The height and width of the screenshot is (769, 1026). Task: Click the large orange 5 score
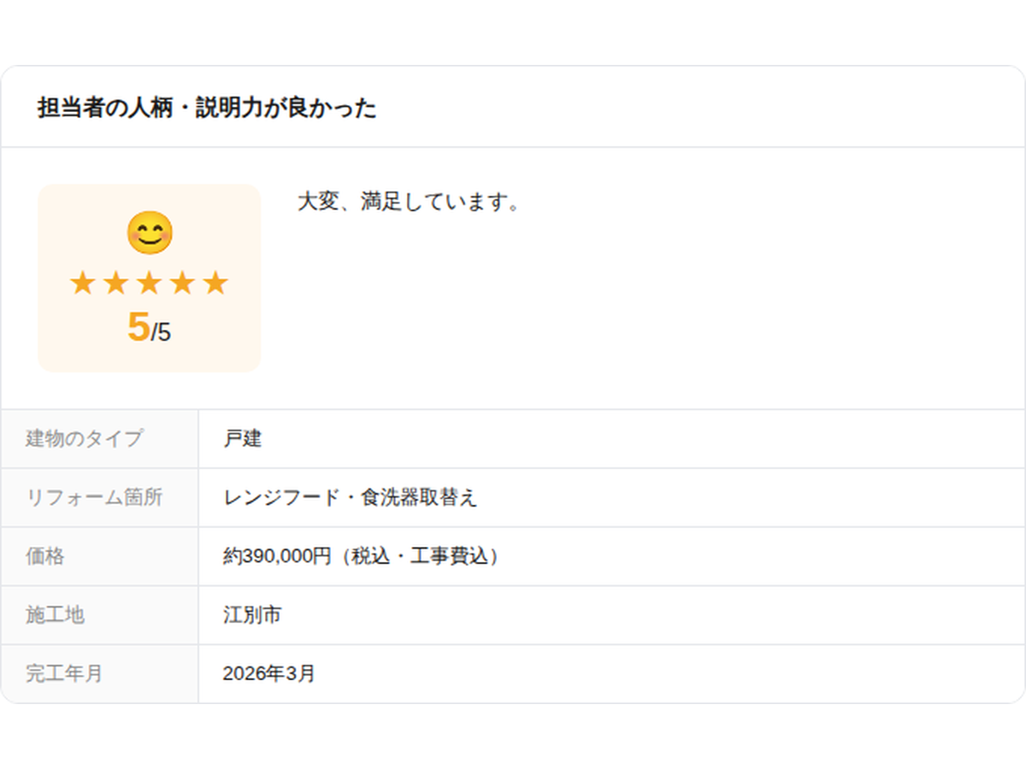coord(139,327)
